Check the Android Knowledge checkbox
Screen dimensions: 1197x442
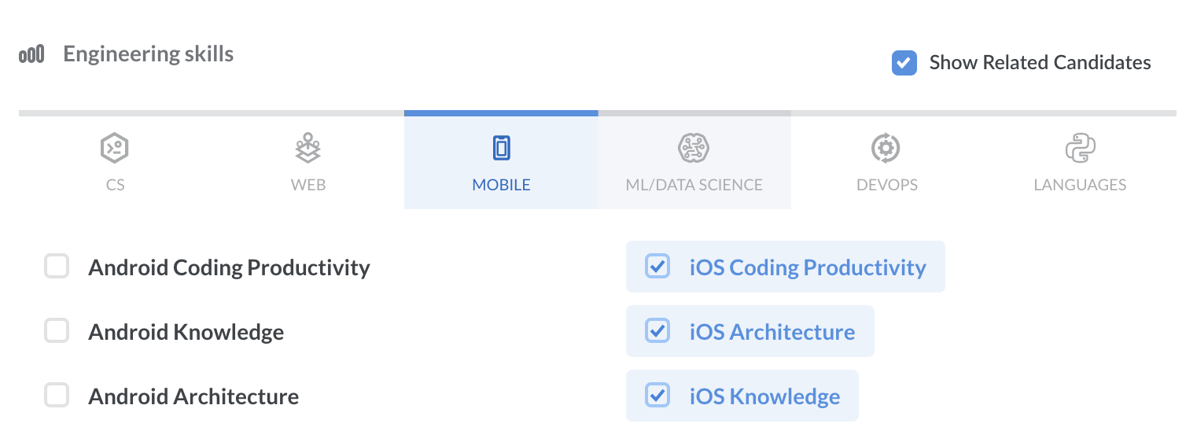point(57,331)
